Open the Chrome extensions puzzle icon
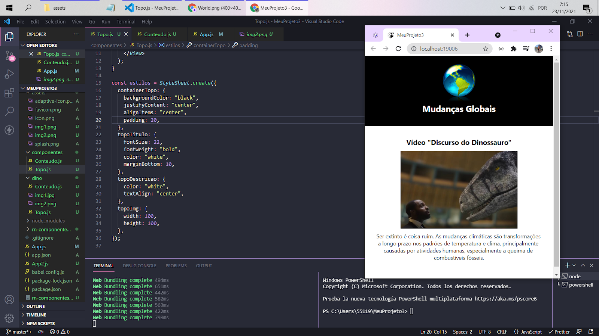The width and height of the screenshot is (599, 336). click(514, 49)
